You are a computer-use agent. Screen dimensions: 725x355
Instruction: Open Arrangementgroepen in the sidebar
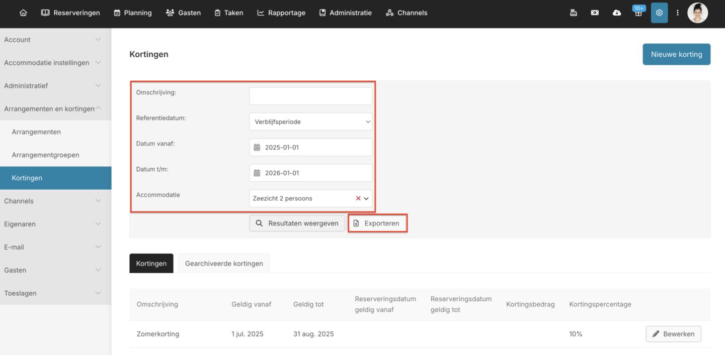pyautogui.click(x=45, y=155)
